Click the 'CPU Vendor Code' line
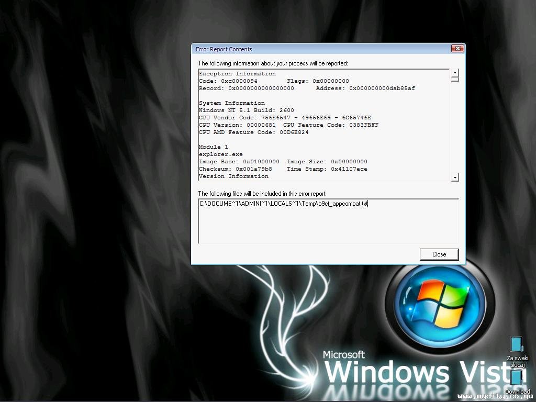The image size is (536, 402). click(285, 118)
